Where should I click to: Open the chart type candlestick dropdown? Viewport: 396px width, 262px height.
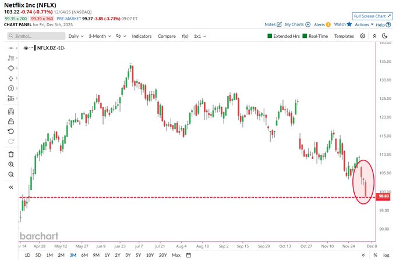tap(121, 36)
